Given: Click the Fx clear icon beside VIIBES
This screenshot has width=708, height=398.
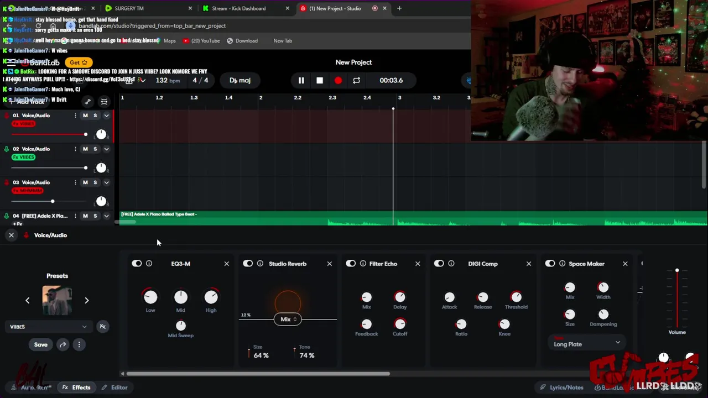Looking at the screenshot, I should pyautogui.click(x=102, y=327).
